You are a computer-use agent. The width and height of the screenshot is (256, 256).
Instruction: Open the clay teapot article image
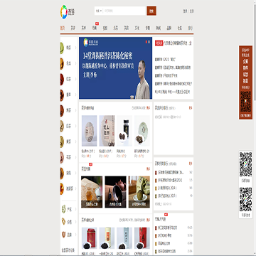(116, 192)
